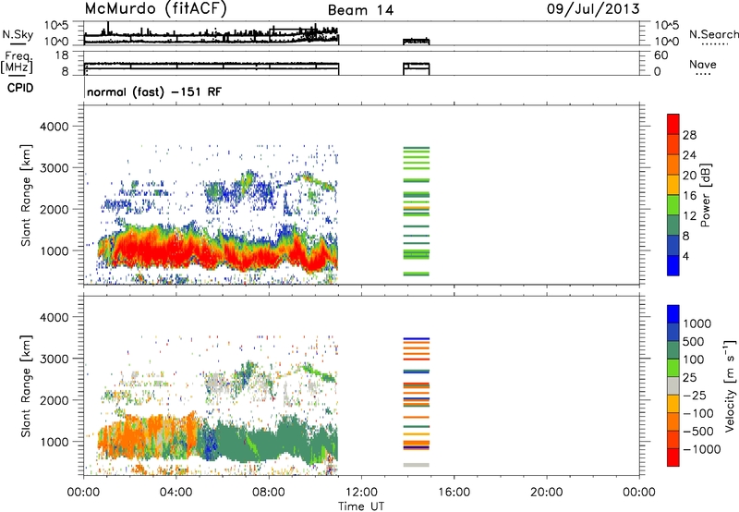Click the Velocity [m s-1] color bar label
The height and width of the screenshot is (512, 739).
730,386
